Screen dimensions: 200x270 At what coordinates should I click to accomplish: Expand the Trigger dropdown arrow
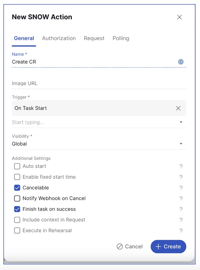tap(181, 122)
